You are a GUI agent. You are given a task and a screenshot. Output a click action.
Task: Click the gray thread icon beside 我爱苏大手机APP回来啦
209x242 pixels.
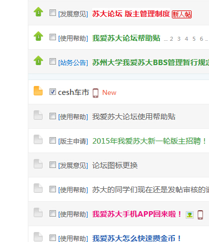pyautogui.click(x=38, y=213)
